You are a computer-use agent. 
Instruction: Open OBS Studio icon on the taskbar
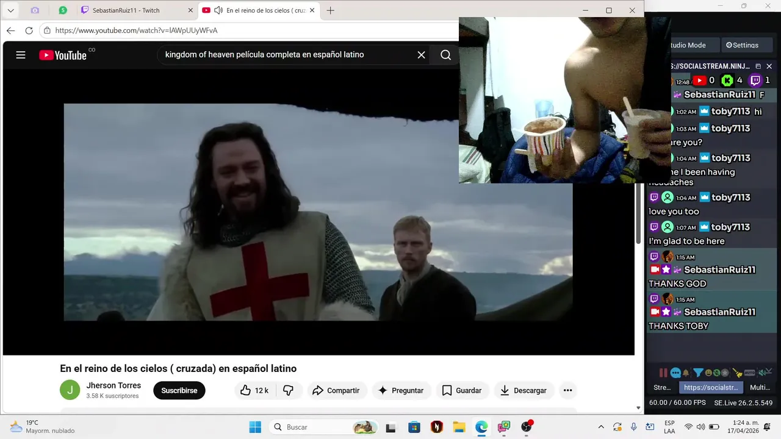coord(527,427)
